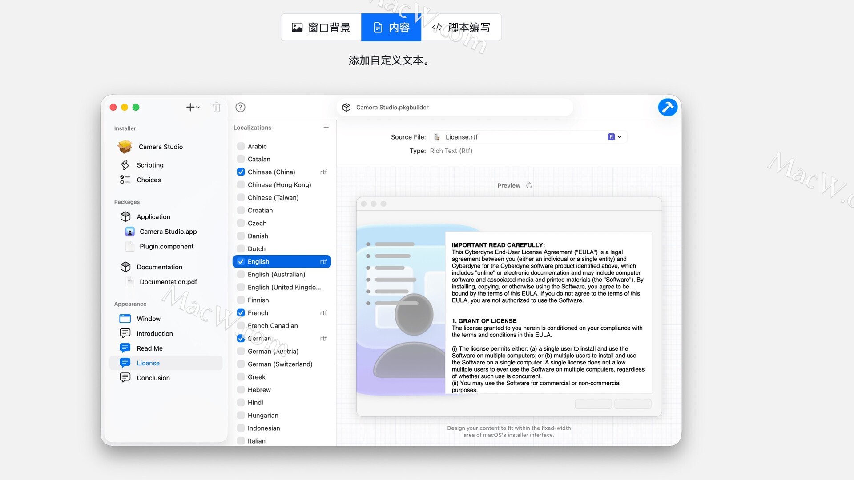Open the Read Me section
The width and height of the screenshot is (854, 480).
[149, 348]
